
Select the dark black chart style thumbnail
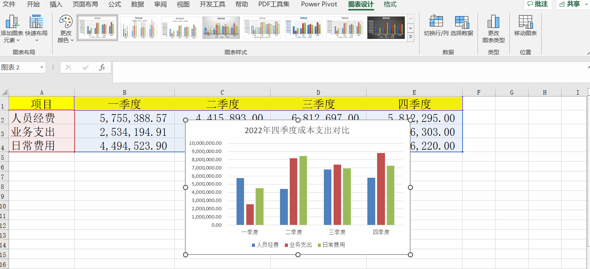coord(386,28)
